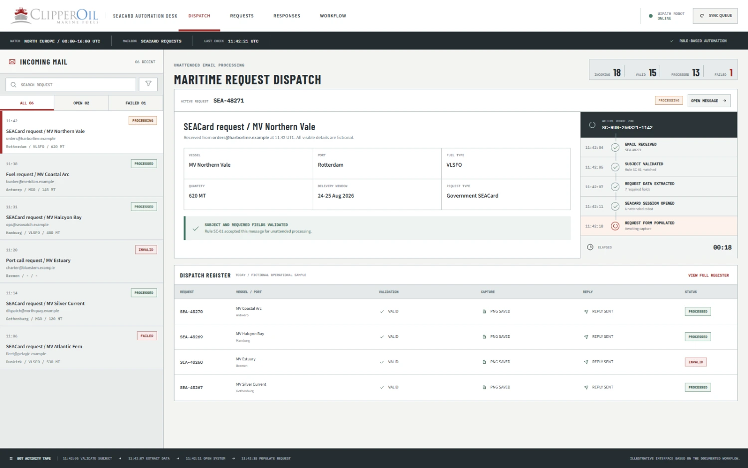Click request ID SEA-48269 in register
Image resolution: width=748 pixels, height=468 pixels.
point(191,337)
